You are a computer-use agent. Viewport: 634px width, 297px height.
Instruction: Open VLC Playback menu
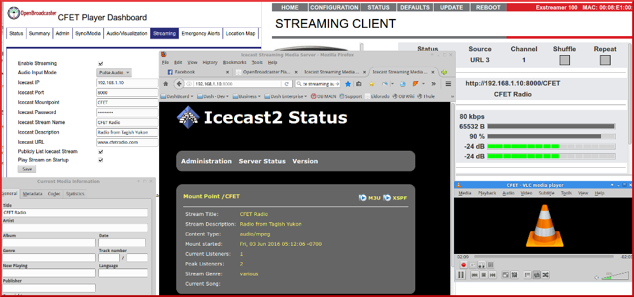pos(487,193)
